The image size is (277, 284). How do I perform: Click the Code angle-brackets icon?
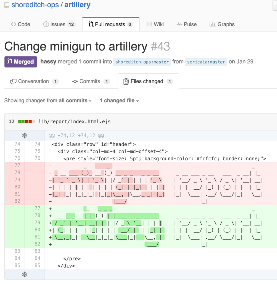[13, 24]
